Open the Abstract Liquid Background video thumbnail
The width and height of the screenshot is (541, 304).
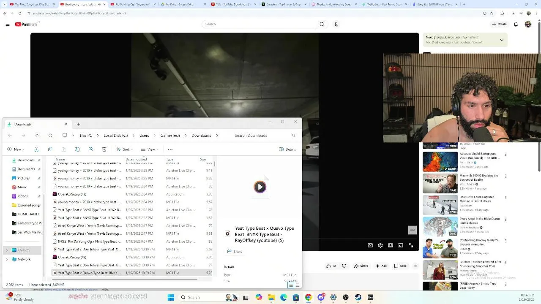440,161
